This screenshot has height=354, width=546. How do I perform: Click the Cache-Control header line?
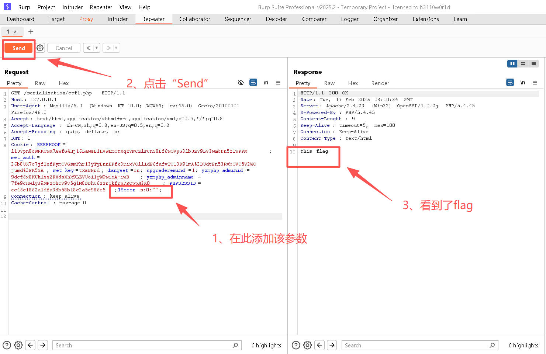tap(48, 203)
